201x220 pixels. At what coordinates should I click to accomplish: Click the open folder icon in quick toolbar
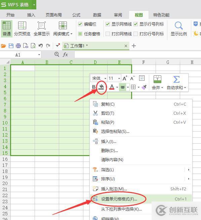[x=3, y=46]
